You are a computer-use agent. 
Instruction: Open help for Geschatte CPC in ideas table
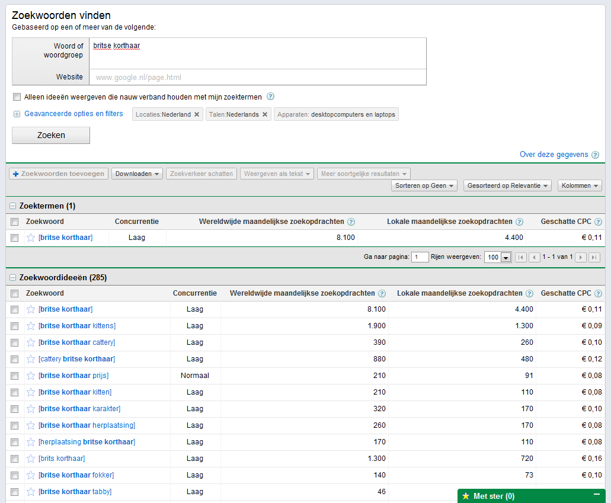pyautogui.click(x=598, y=293)
